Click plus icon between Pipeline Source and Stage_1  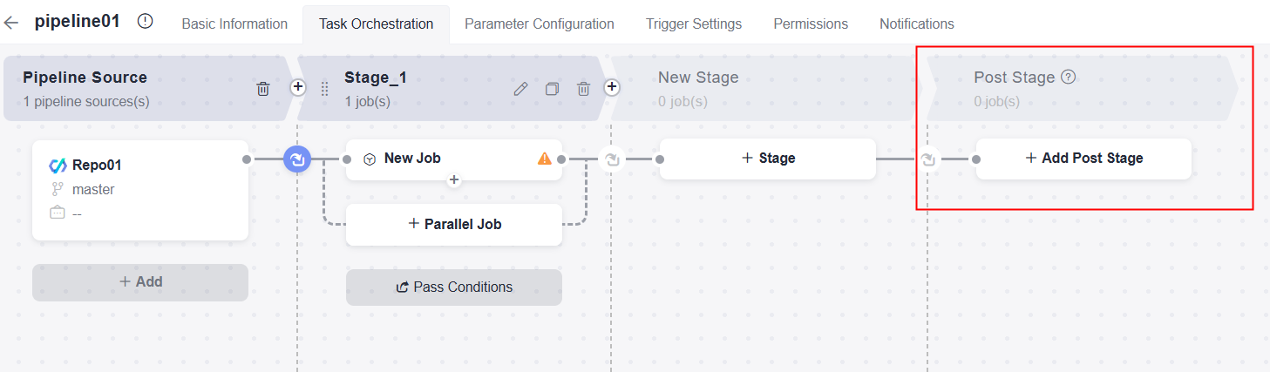298,87
